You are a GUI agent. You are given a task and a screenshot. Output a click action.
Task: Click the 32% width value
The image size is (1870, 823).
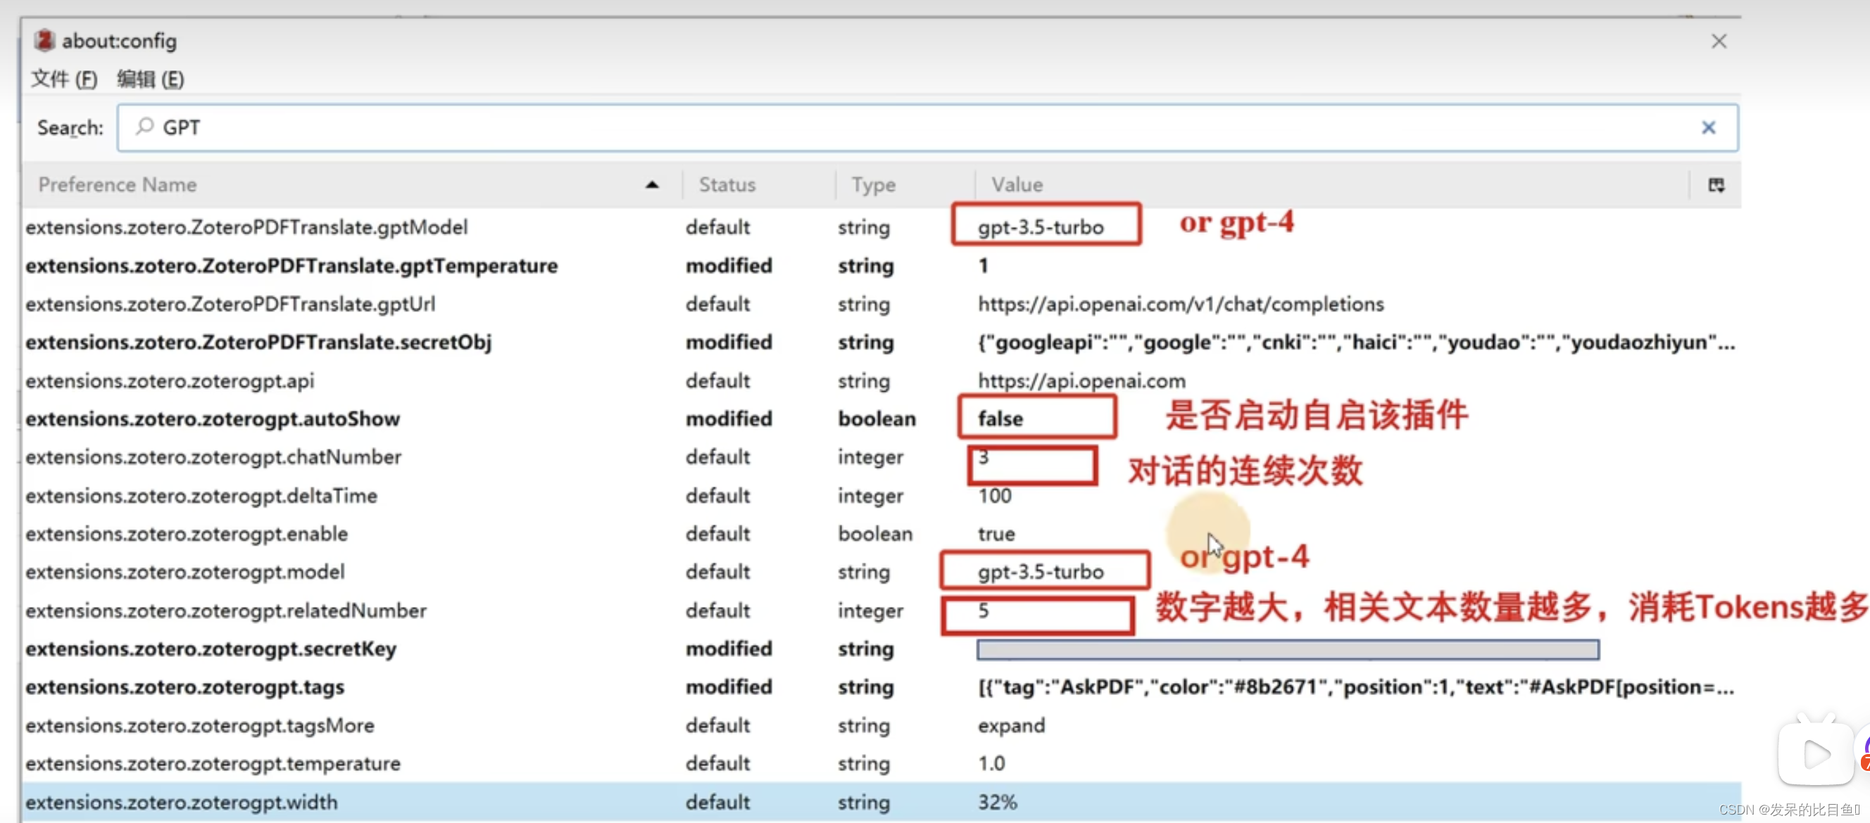point(998,802)
